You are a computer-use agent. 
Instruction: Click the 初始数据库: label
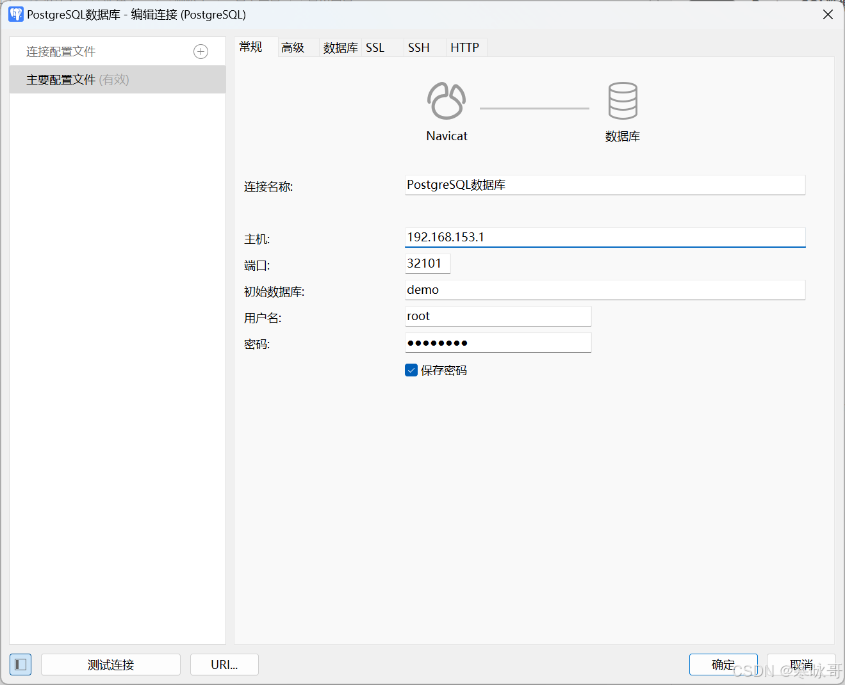(274, 292)
